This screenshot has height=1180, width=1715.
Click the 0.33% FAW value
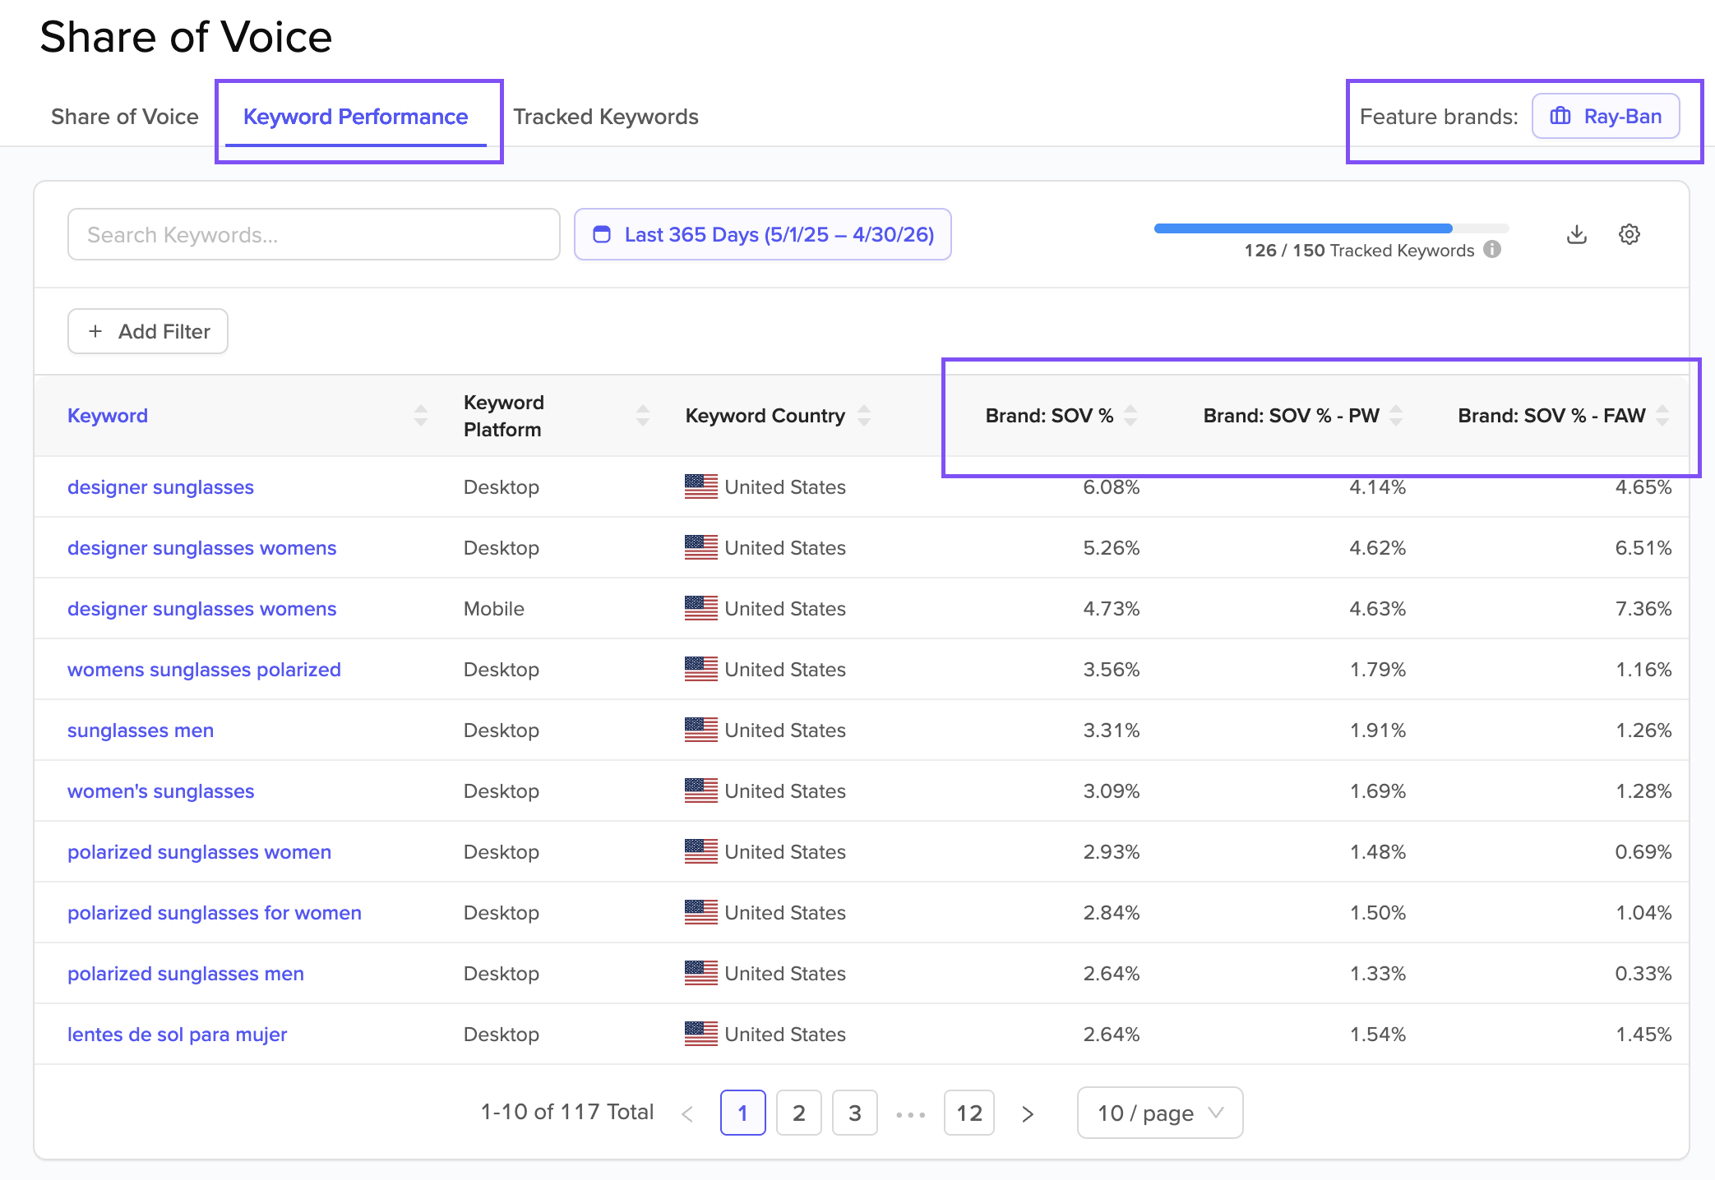pos(1643,974)
